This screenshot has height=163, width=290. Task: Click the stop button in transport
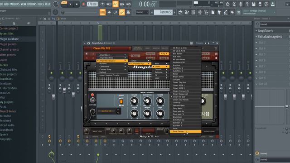77,4
